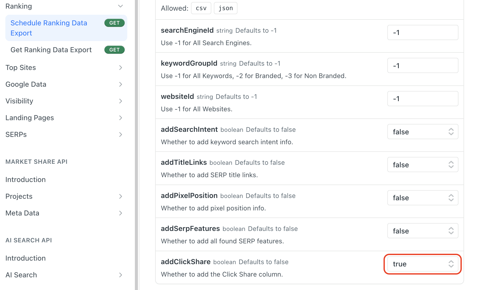Open the Get Ranking Data Export page

[x=51, y=50]
